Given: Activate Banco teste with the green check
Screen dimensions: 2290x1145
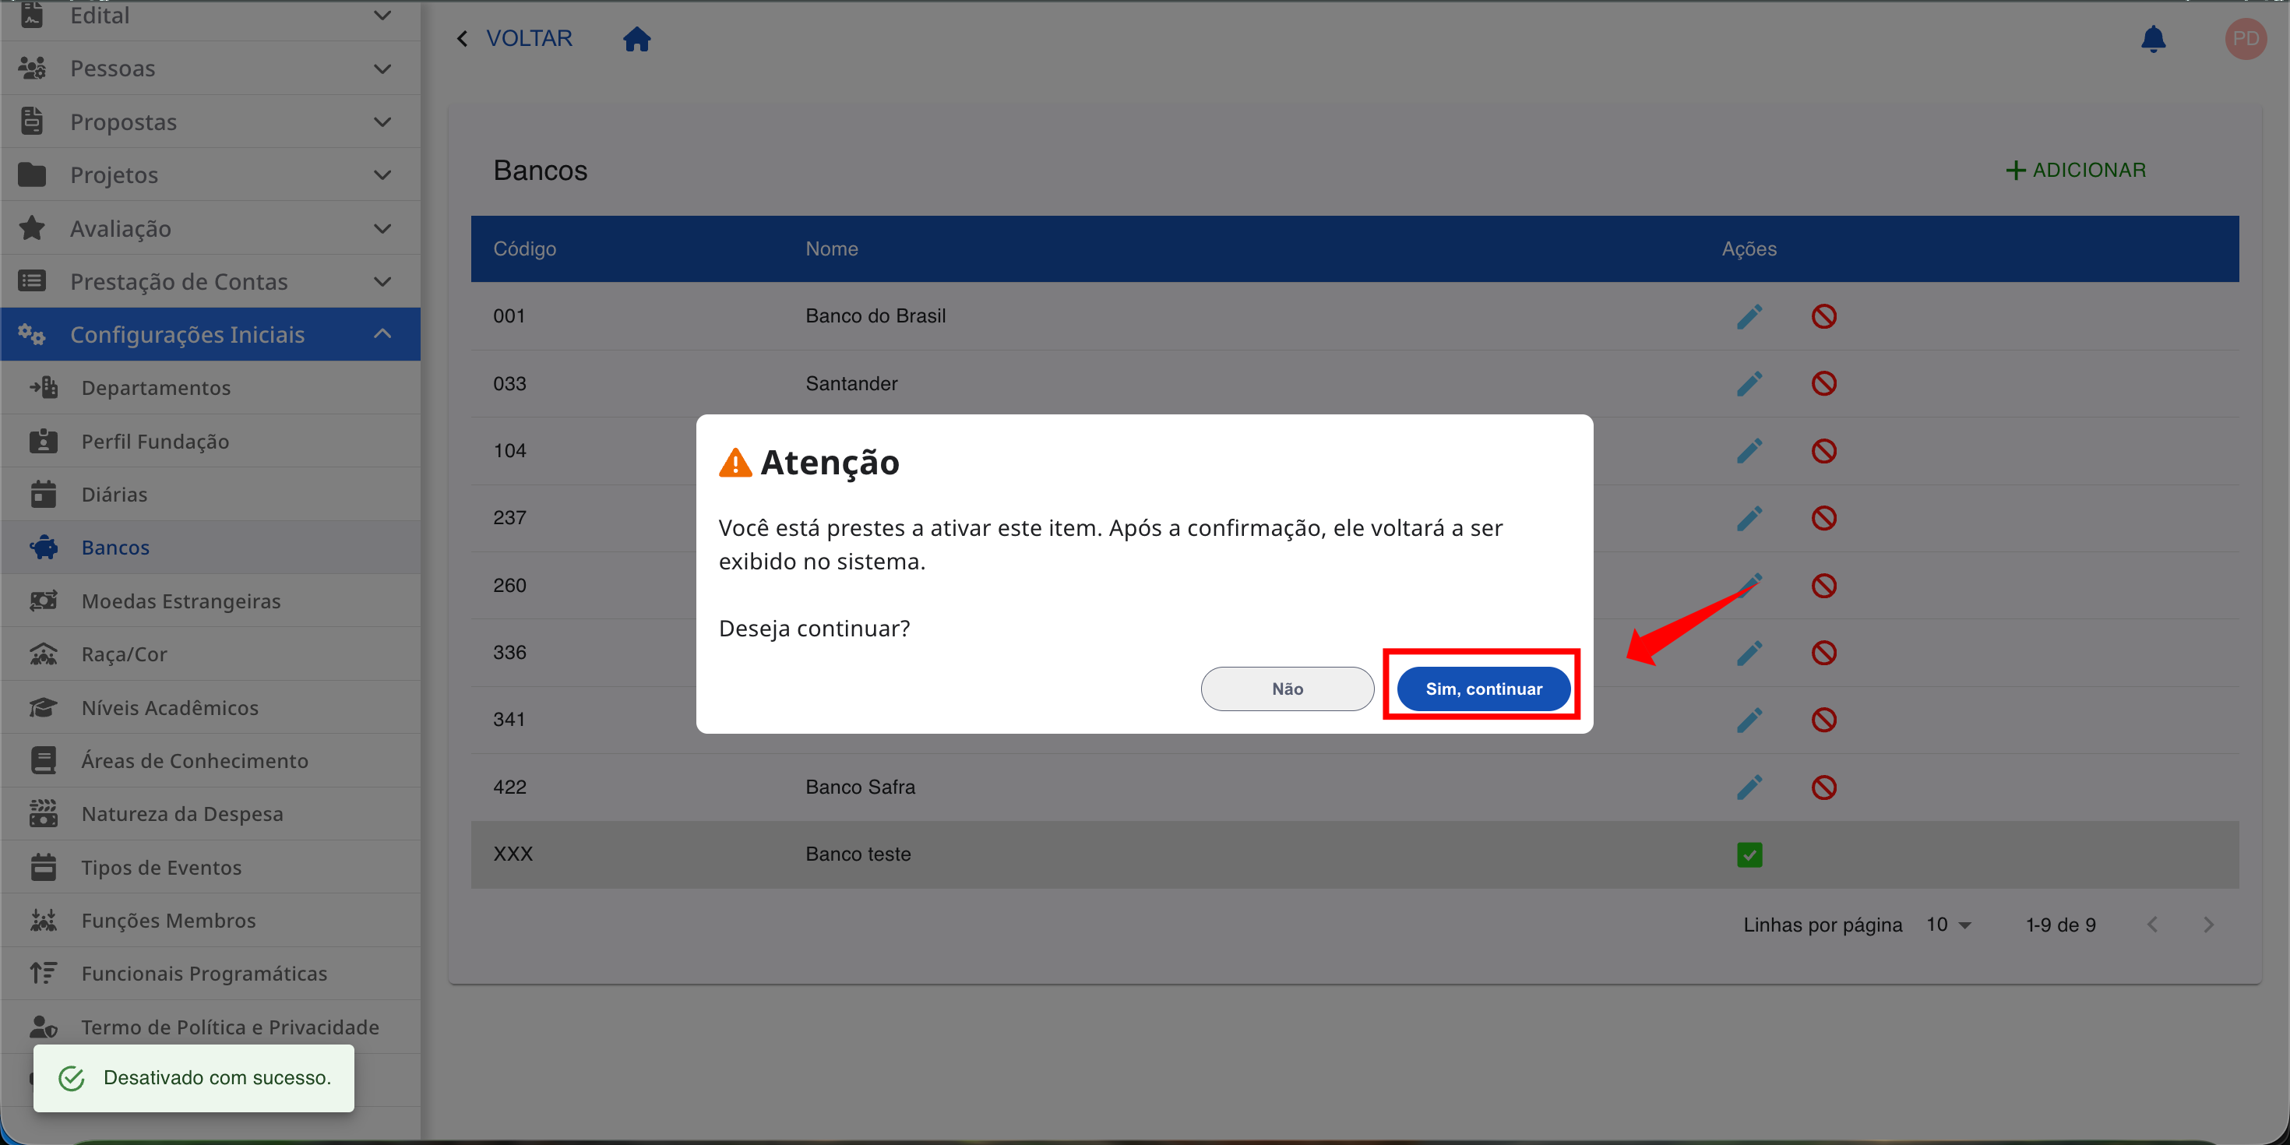Looking at the screenshot, I should point(1749,855).
